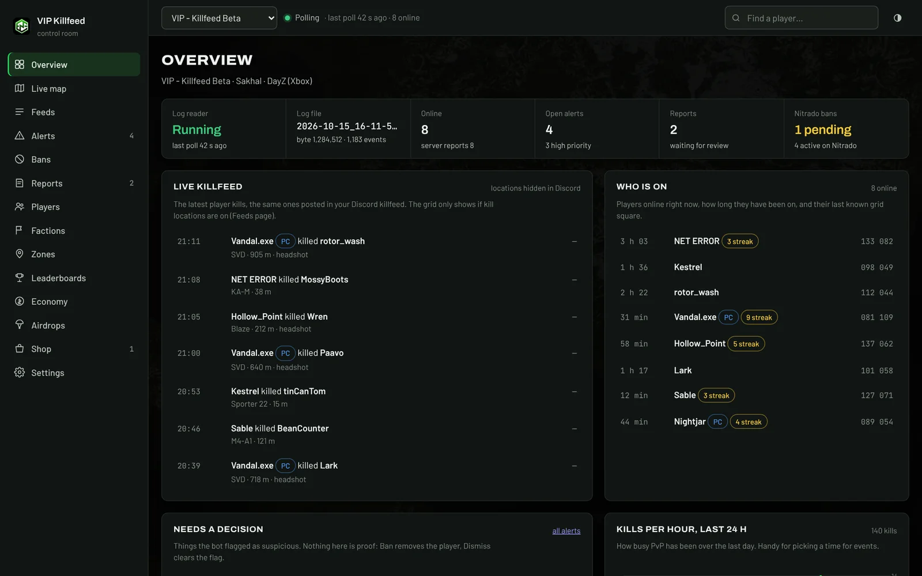Click the VIP Killfeed logo icon

pyautogui.click(x=22, y=26)
